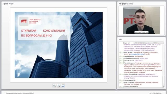The width and height of the screenshot is (167, 94).
Task: Follow the email link in Анна Титова's message
Action: click(x=137, y=54)
